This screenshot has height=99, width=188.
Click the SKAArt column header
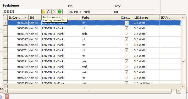click(170, 18)
